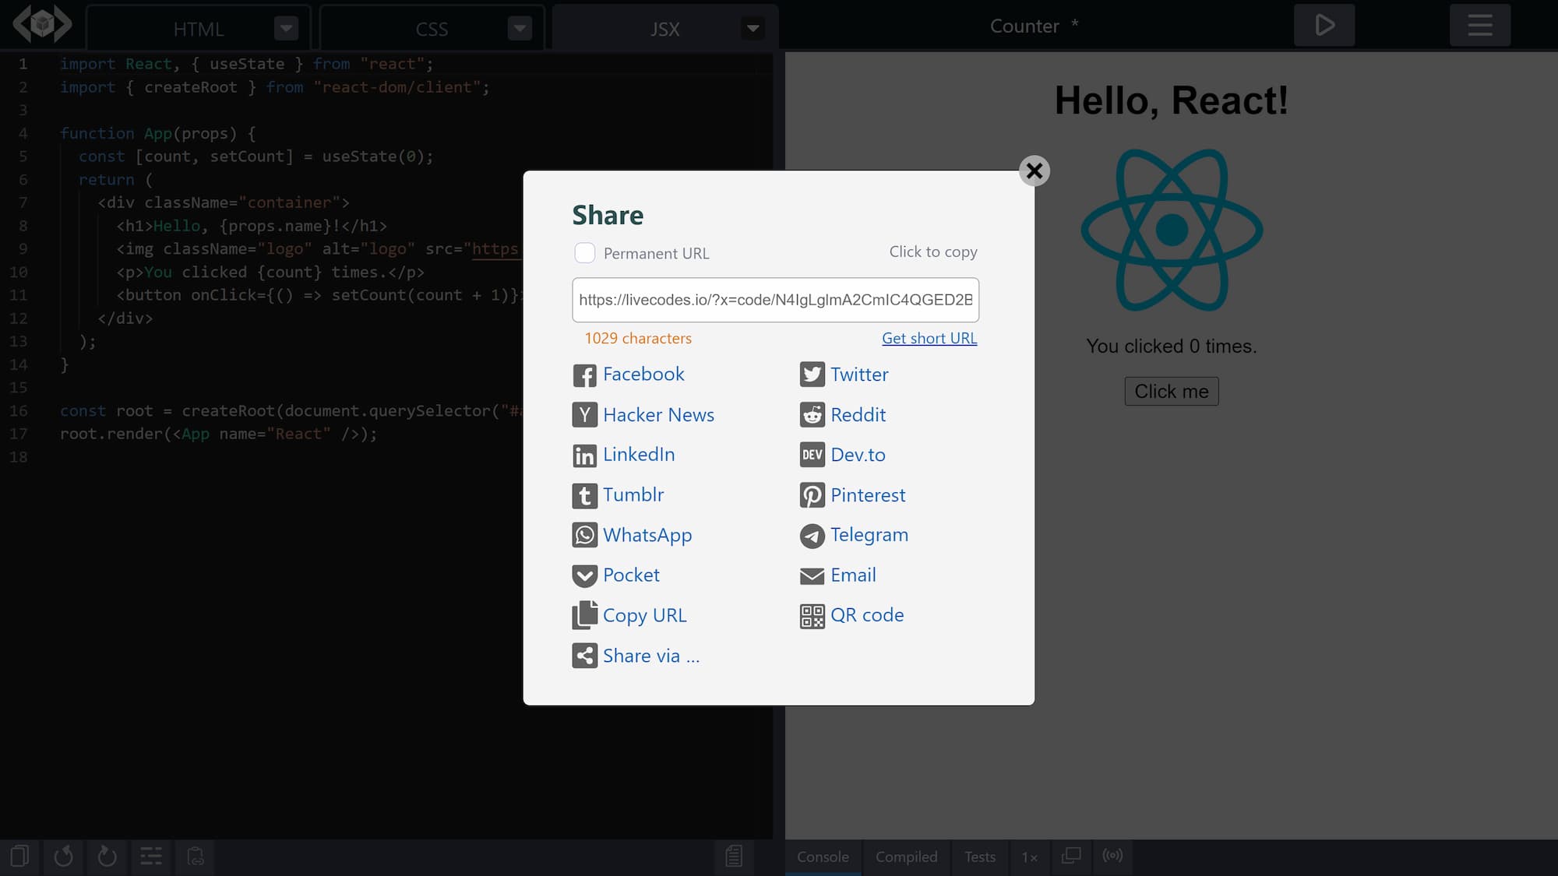Click the LiveCodes logo icon
This screenshot has width=1558, height=876.
coord(42,25)
